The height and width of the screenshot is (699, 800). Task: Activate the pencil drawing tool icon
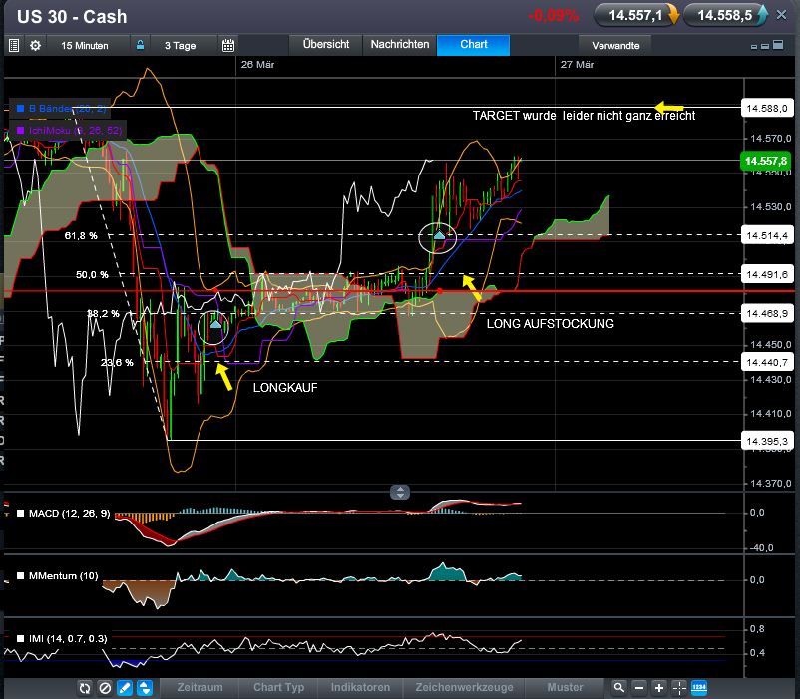click(125, 688)
